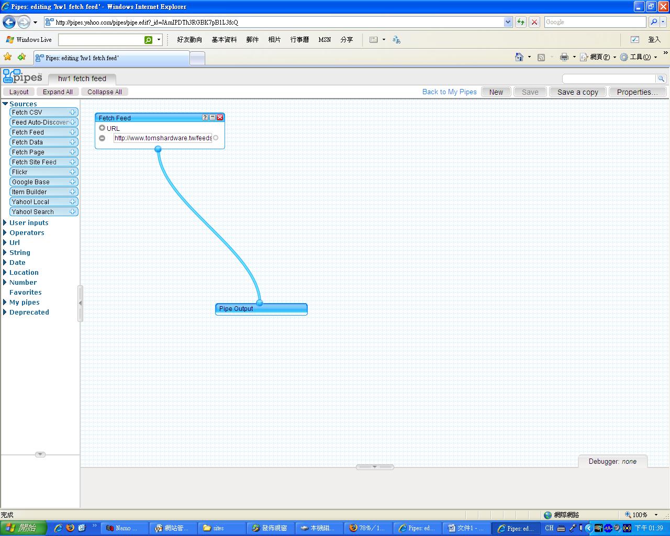Viewport: 670px width, 536px height.
Task: Add another URL field with the plus icon
Action: pos(102,128)
